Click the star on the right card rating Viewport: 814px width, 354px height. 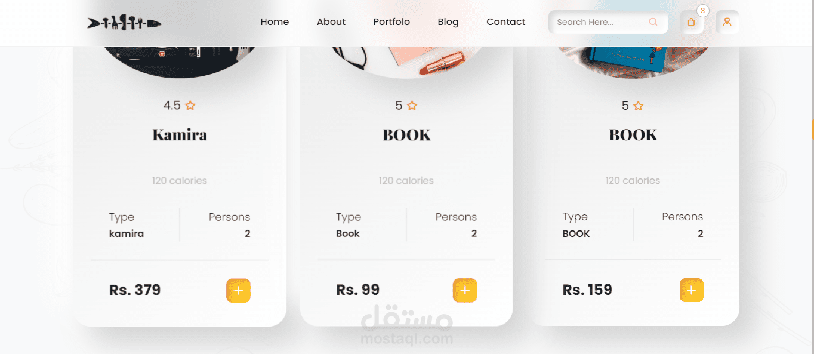638,106
